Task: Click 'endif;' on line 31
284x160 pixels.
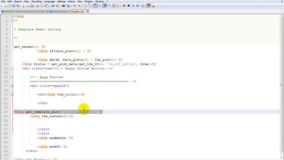Action: click(55, 147)
